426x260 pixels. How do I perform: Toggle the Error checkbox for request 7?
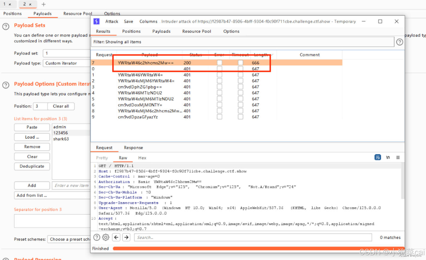click(220, 63)
